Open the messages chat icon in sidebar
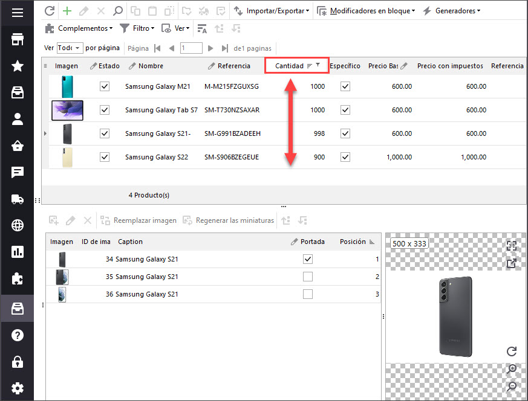Image resolution: width=528 pixels, height=401 pixels. 17,173
